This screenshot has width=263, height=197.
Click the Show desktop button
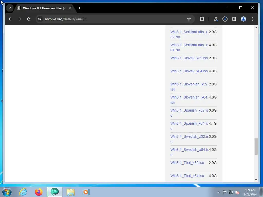click(261, 192)
